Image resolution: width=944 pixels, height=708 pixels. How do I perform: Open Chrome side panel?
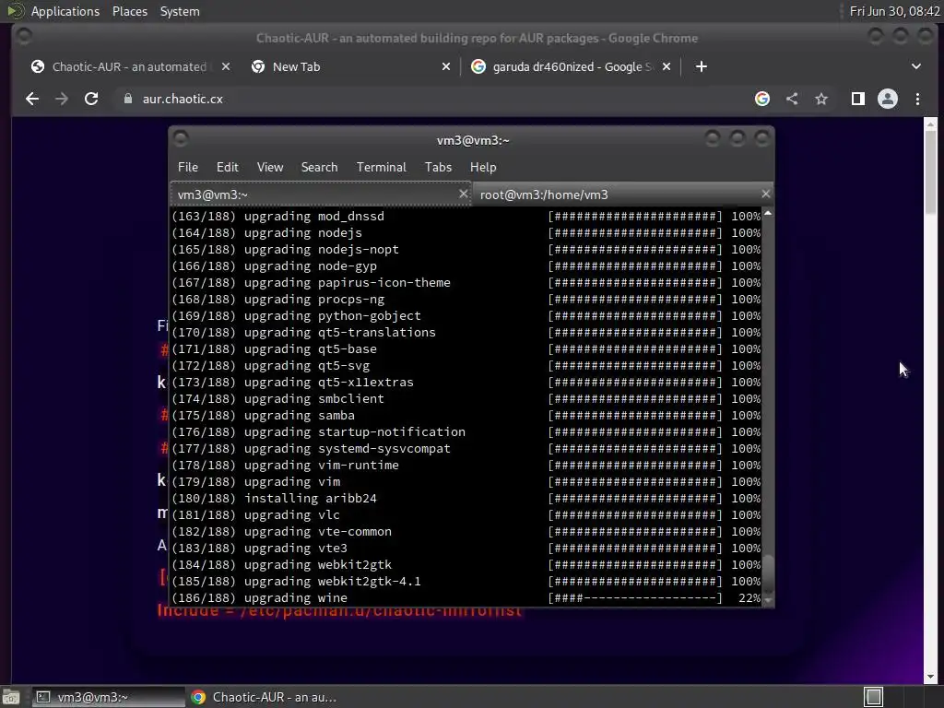[x=858, y=99]
